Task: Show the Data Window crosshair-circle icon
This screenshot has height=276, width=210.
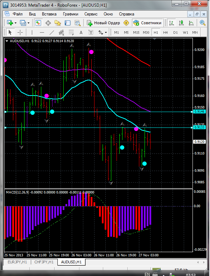Action: [x=48, y=23]
